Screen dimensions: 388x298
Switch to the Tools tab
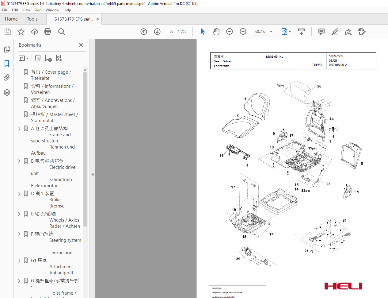click(x=32, y=19)
